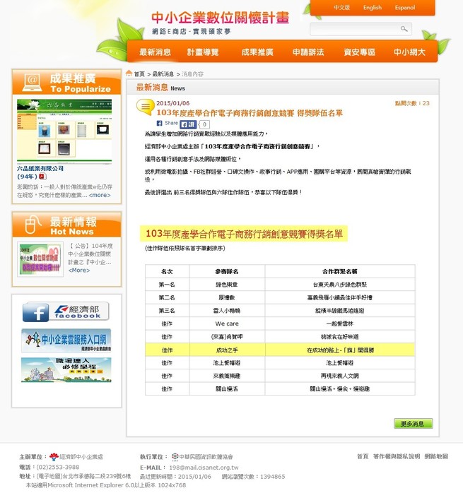Open the 經濟部 facebook banner
Image resolution: width=463 pixels, height=493 pixels.
pos(66,311)
